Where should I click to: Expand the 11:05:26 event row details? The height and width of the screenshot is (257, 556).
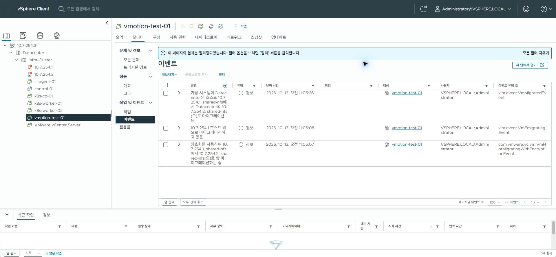179,93
